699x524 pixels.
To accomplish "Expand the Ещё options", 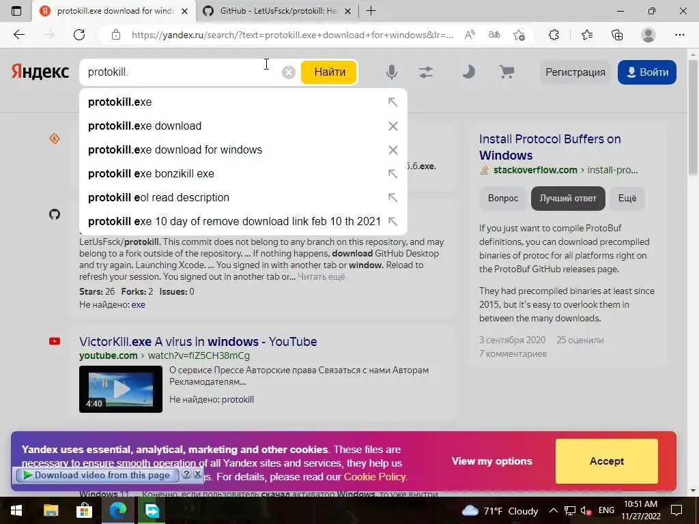I will (x=627, y=199).
